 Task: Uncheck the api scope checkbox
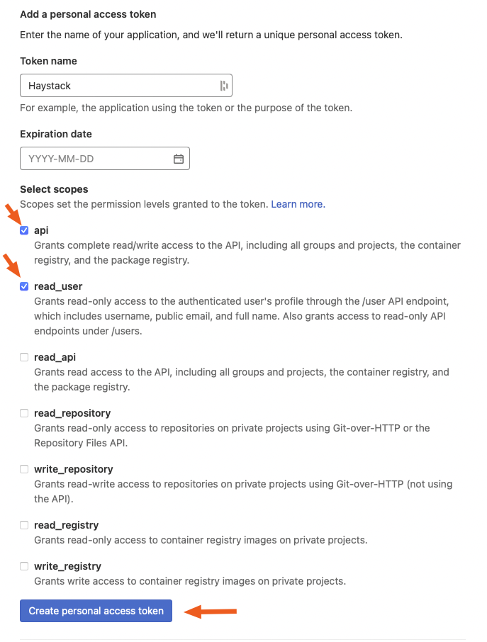[x=24, y=230]
